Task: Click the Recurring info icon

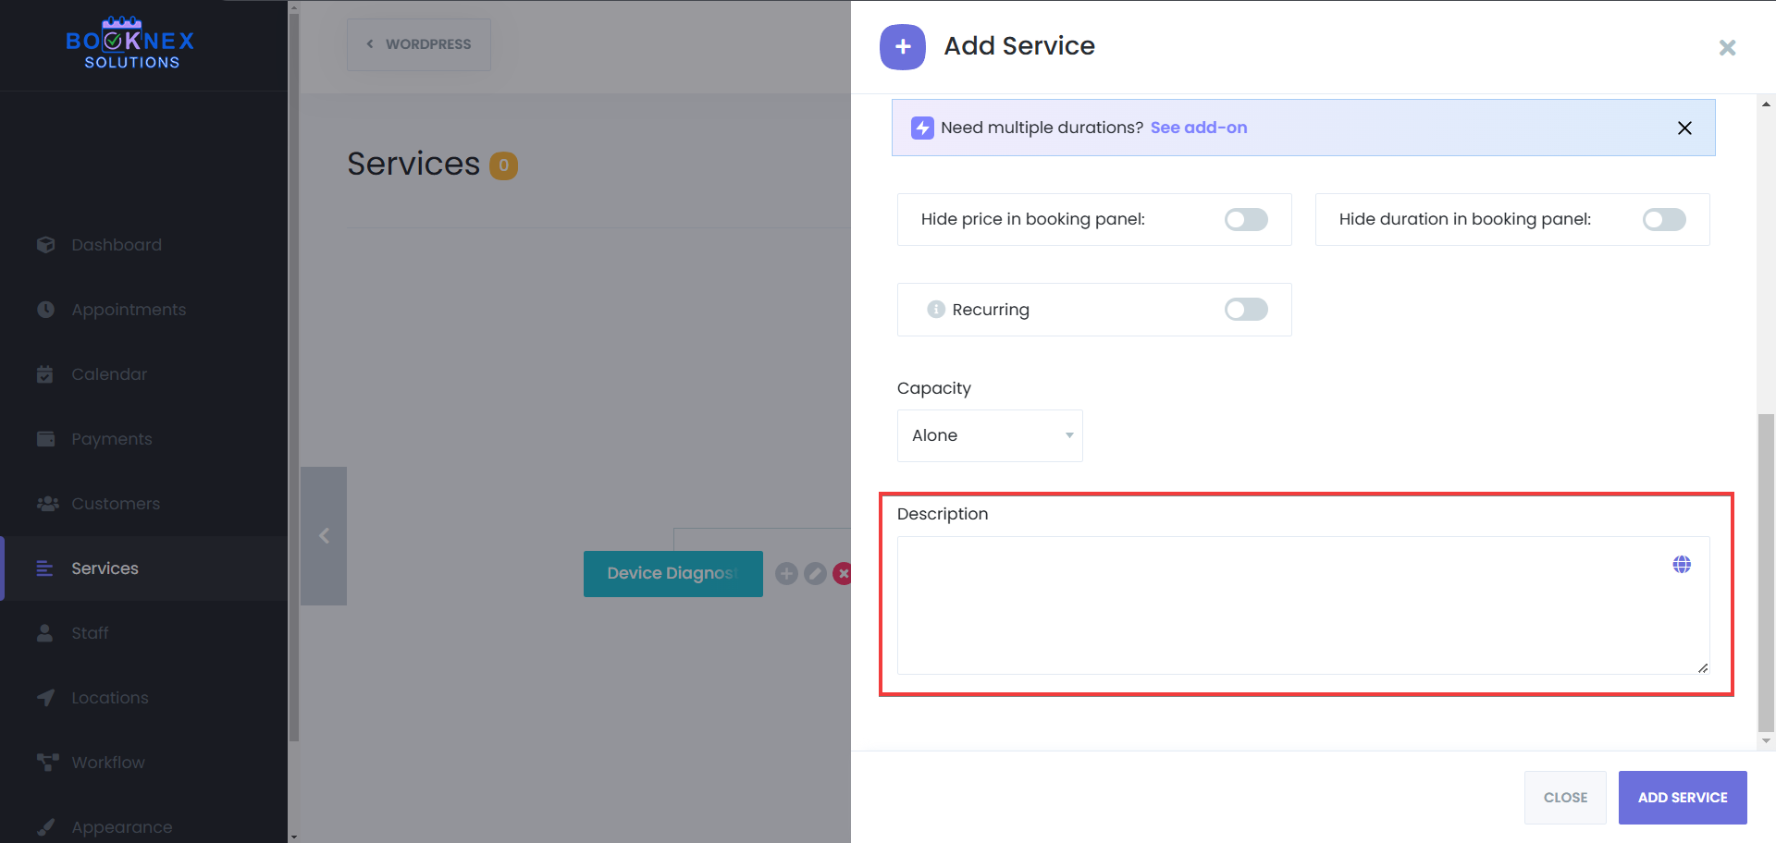Action: click(x=936, y=310)
